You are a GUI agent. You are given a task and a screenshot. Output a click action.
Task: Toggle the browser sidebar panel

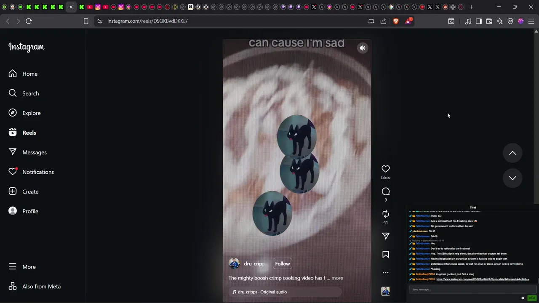[479, 21]
